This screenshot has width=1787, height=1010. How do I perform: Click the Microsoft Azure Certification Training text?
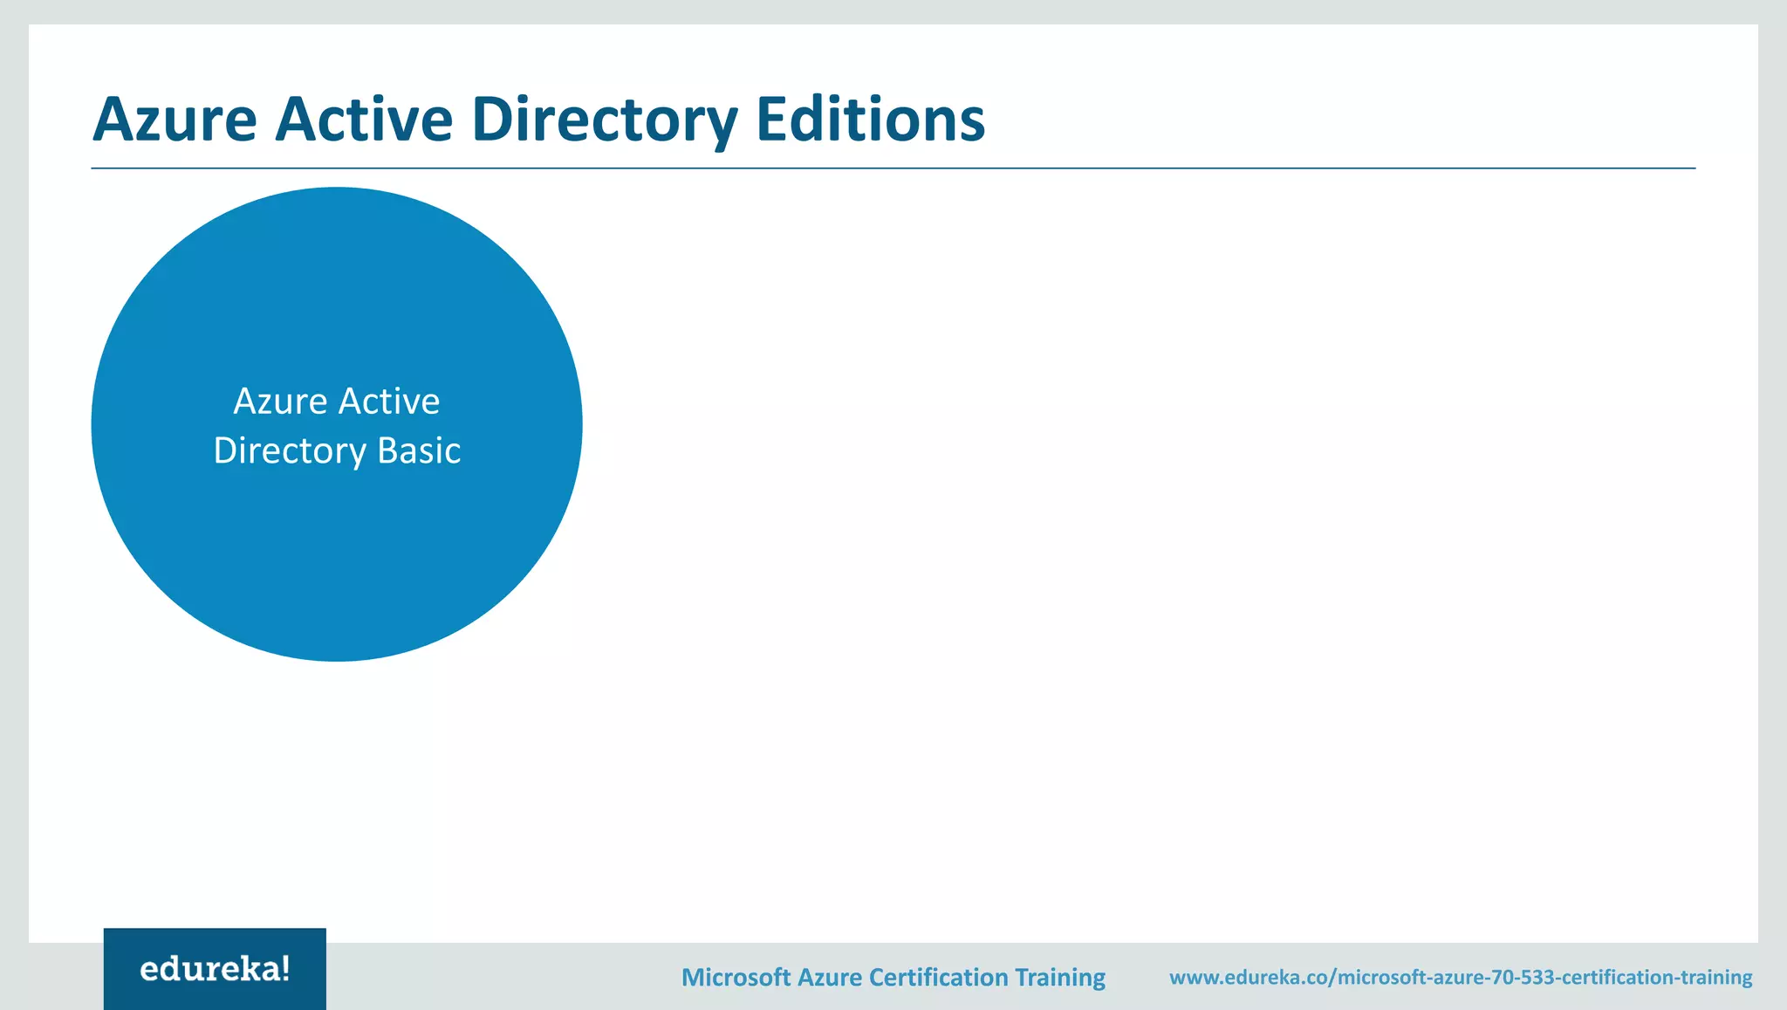tap(893, 977)
